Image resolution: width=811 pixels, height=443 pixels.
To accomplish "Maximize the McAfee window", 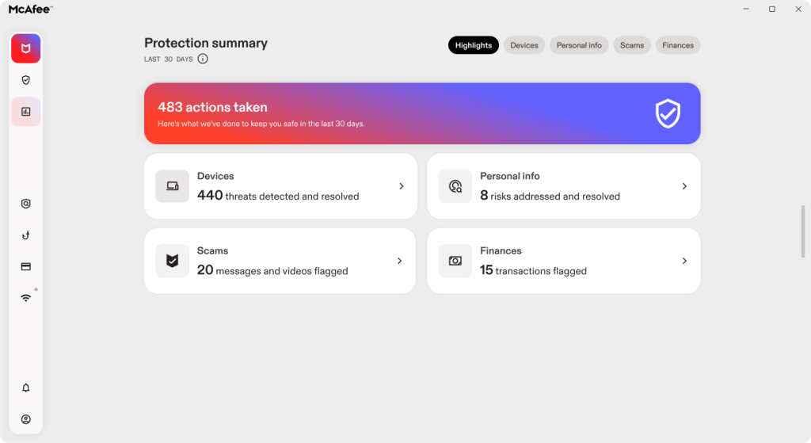I will [x=771, y=9].
